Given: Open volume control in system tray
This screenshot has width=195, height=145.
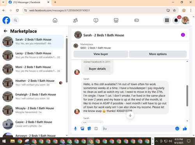Looking at the screenshot, I should point(170,141).
